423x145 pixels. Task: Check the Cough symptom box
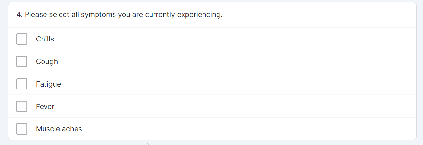tap(22, 61)
